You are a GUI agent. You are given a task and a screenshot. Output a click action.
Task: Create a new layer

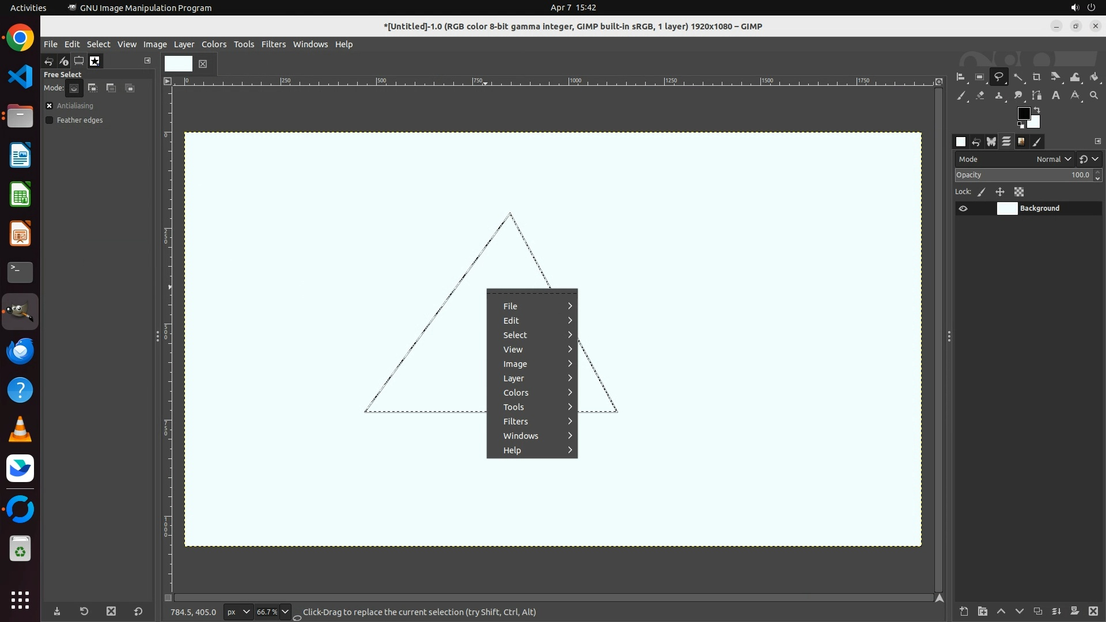[x=964, y=612]
